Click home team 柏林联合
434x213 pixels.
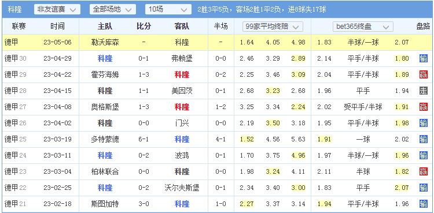105,171
